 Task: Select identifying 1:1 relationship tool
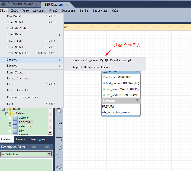coord(59,139)
